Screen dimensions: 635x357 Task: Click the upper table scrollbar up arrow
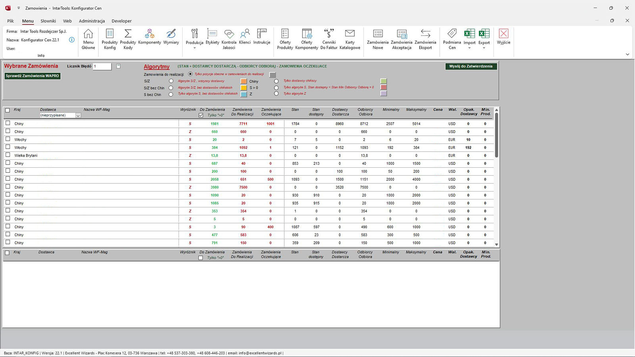pos(496,110)
